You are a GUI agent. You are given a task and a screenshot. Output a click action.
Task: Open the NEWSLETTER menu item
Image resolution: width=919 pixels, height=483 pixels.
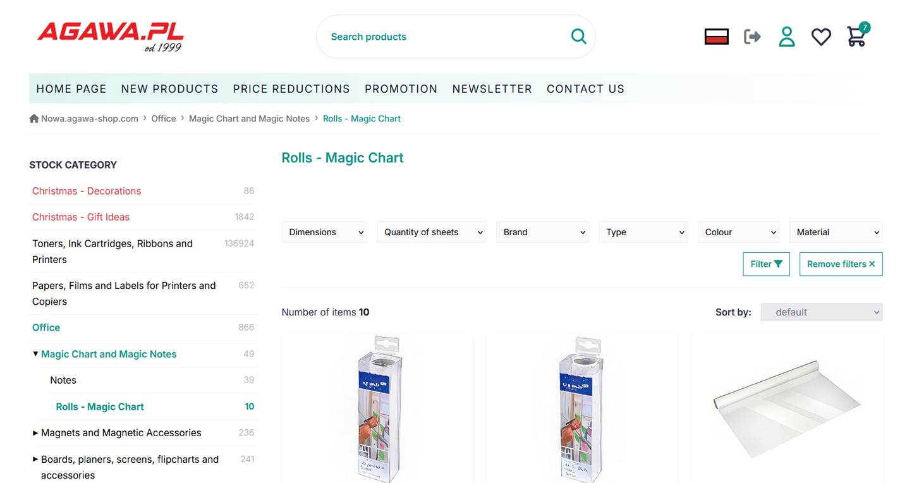[492, 89]
